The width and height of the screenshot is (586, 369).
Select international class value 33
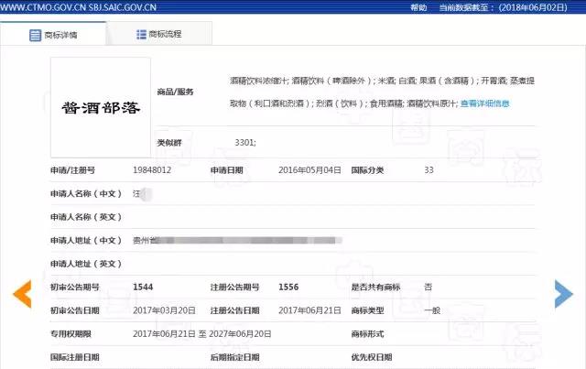pos(429,170)
